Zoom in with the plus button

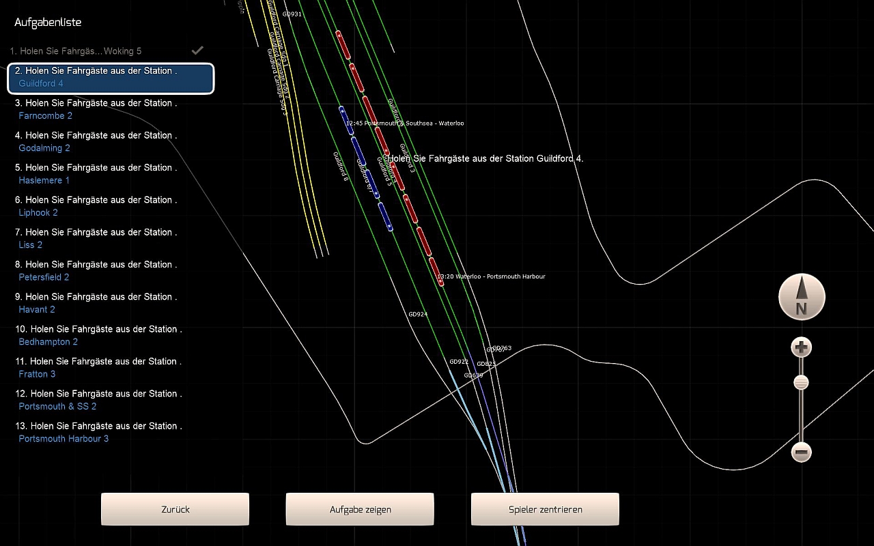(801, 347)
